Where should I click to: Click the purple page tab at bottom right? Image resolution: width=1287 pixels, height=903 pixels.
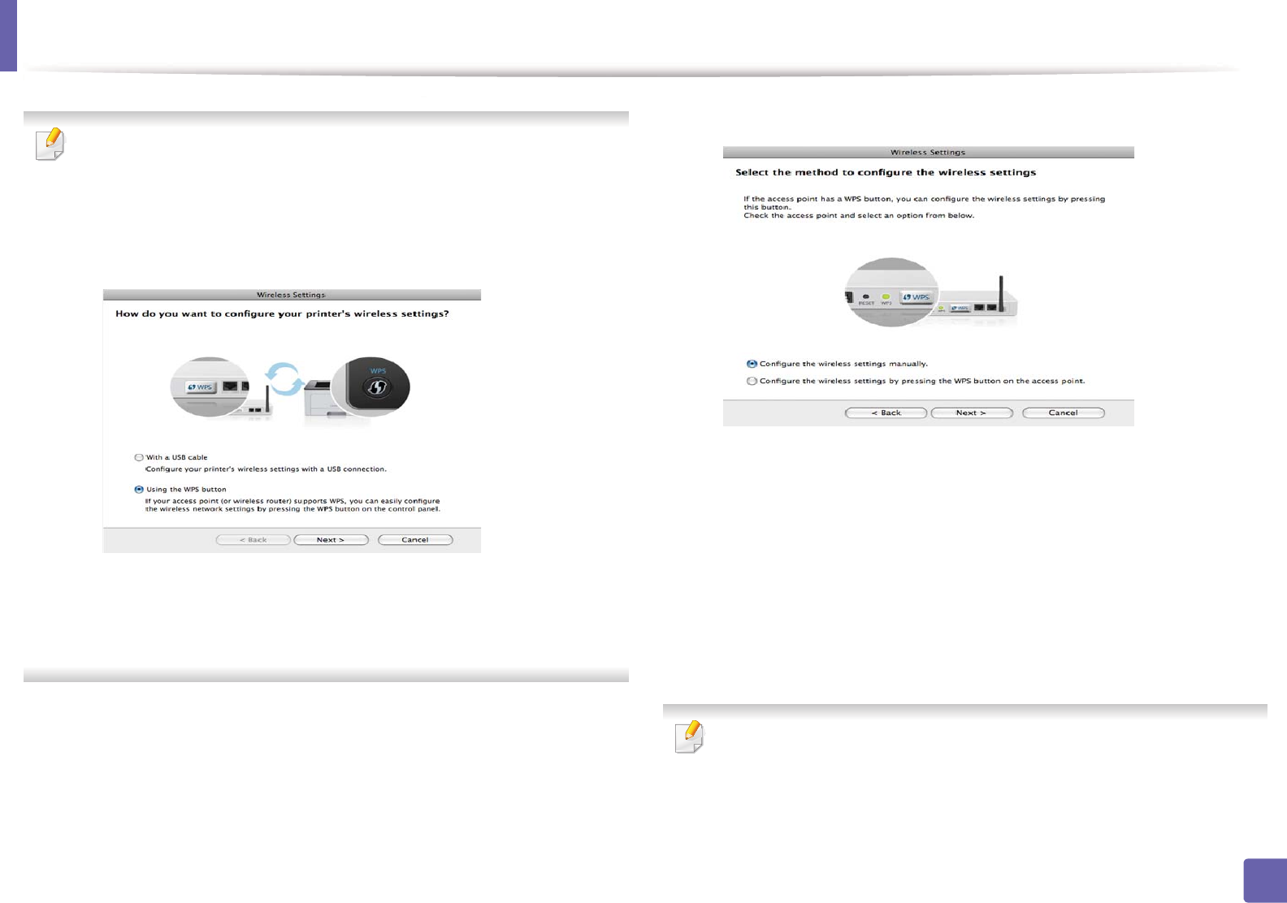click(1265, 880)
